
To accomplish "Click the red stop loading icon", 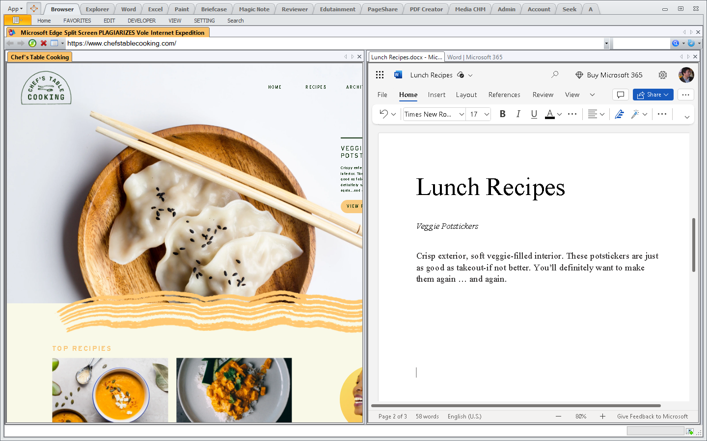I will pos(44,43).
